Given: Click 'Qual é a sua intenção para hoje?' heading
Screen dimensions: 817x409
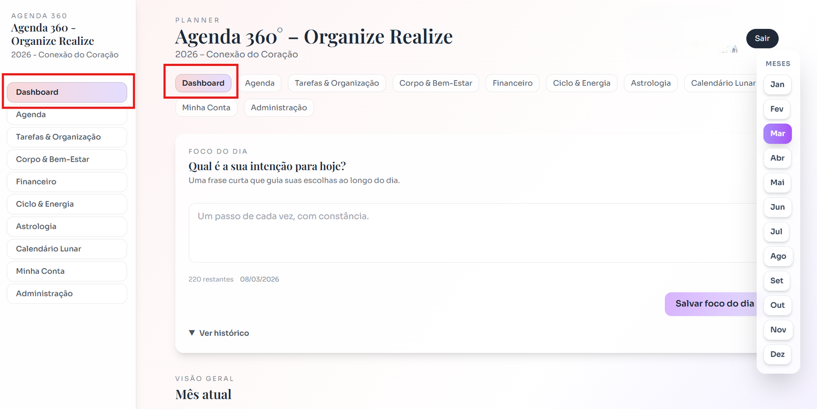Looking at the screenshot, I should click(x=267, y=166).
